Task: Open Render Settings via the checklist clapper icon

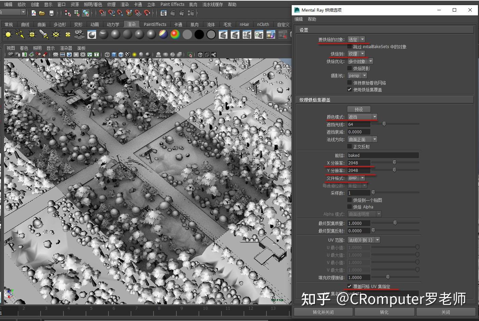Action: tap(259, 34)
